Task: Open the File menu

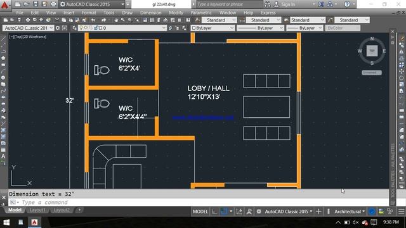Action: pyautogui.click(x=20, y=13)
